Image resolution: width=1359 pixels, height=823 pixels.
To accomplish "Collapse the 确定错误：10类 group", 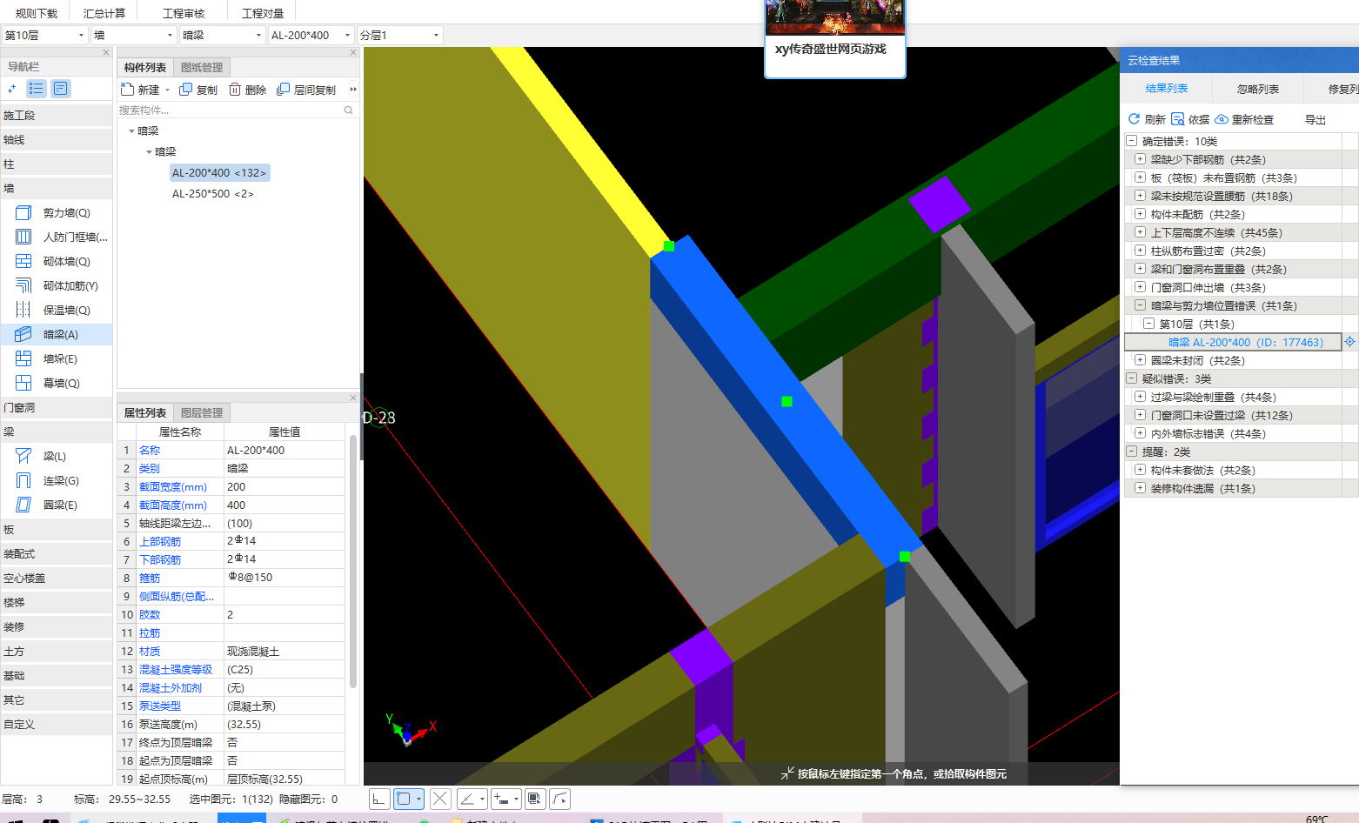I will (1132, 141).
